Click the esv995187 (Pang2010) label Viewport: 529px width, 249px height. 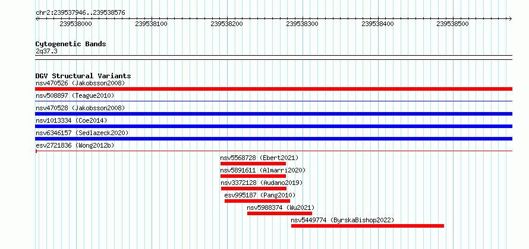pos(260,195)
